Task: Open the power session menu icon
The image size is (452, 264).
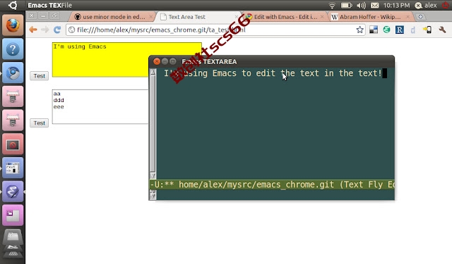Action: (446, 5)
